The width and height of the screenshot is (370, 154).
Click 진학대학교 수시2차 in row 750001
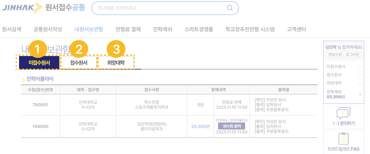[88, 105]
